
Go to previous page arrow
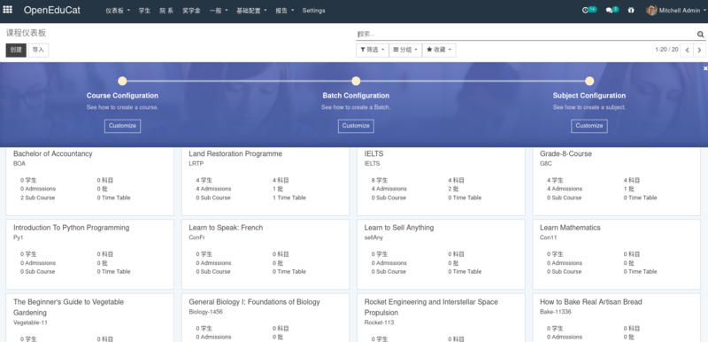[x=688, y=50]
